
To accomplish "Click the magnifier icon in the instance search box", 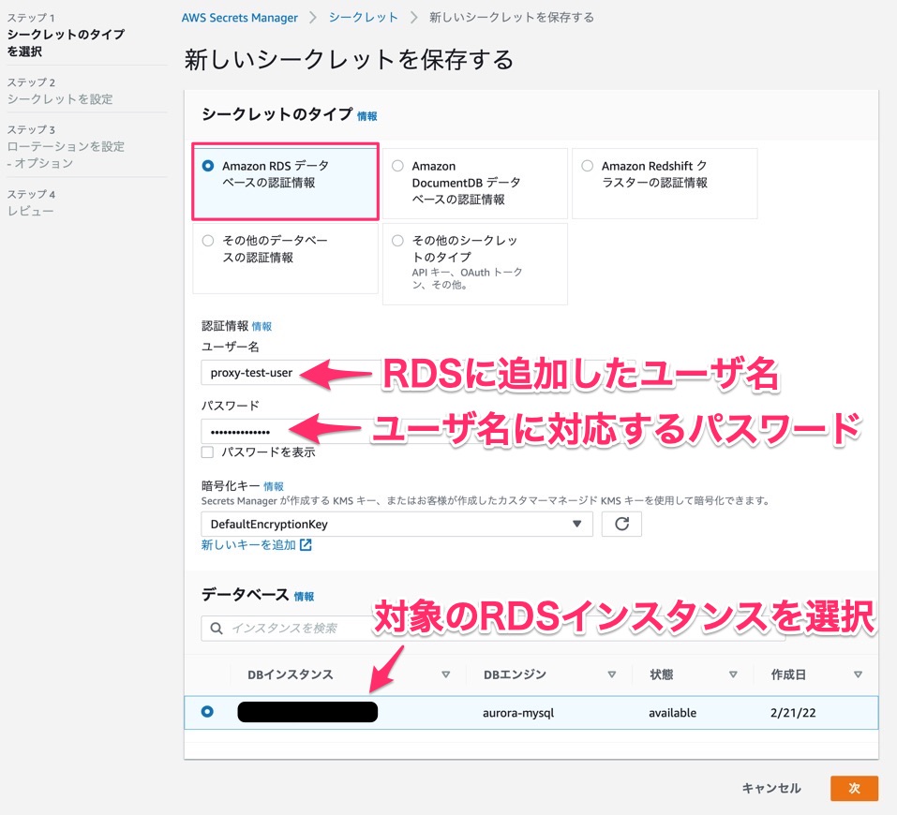I will coord(216,628).
